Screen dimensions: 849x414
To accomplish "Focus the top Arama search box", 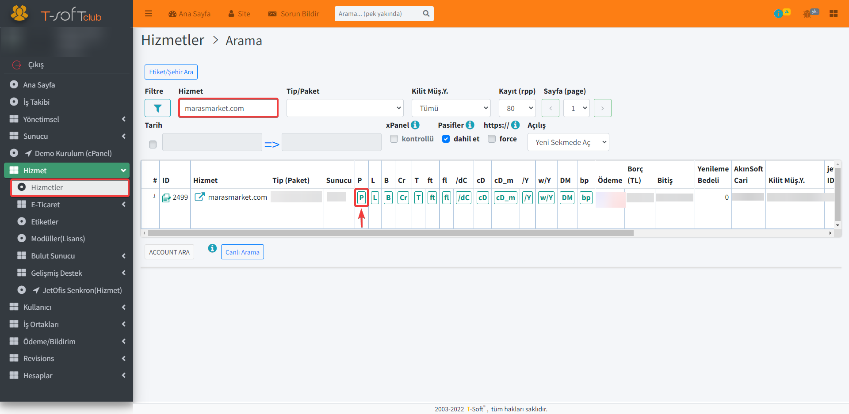I will [x=377, y=14].
